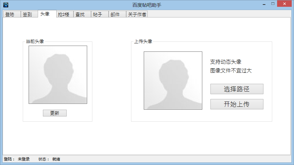This screenshot has height=165, width=294.
Task: Open the 查找 tab
Action: 82,14
